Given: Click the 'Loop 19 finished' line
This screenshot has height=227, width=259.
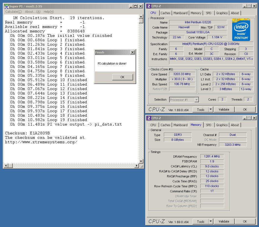Looking at the screenshot, I should click(x=49, y=120).
